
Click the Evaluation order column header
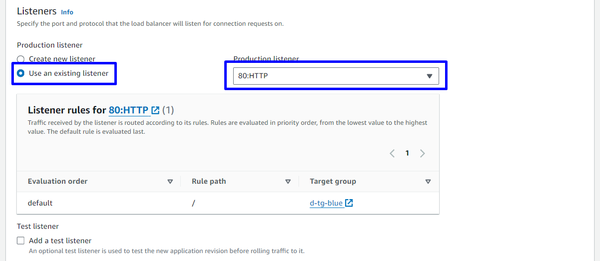click(x=58, y=181)
